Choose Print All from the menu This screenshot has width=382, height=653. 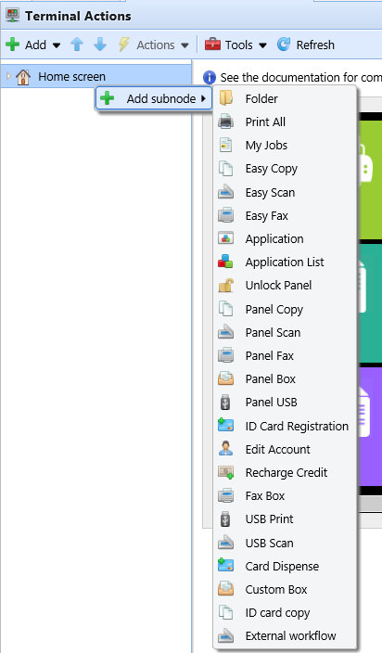pyautogui.click(x=285, y=122)
